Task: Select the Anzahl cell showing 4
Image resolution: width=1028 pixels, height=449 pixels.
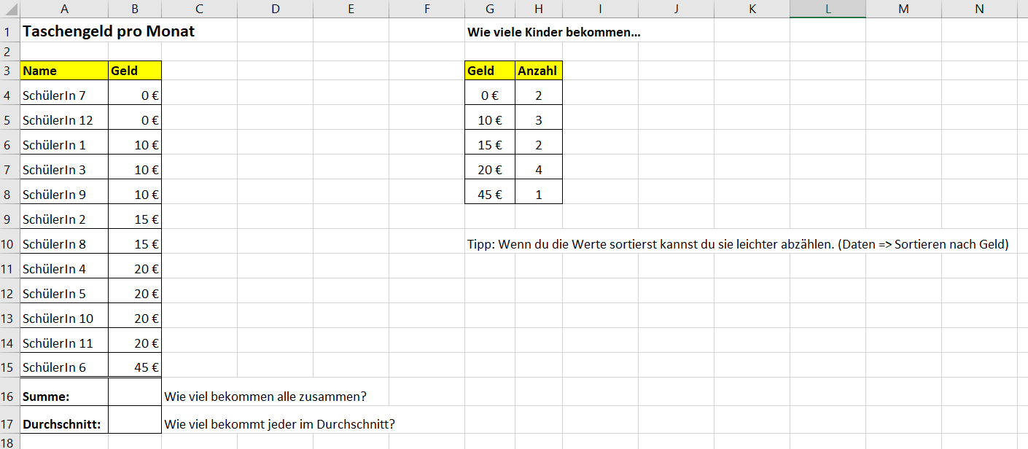Action: [x=538, y=170]
